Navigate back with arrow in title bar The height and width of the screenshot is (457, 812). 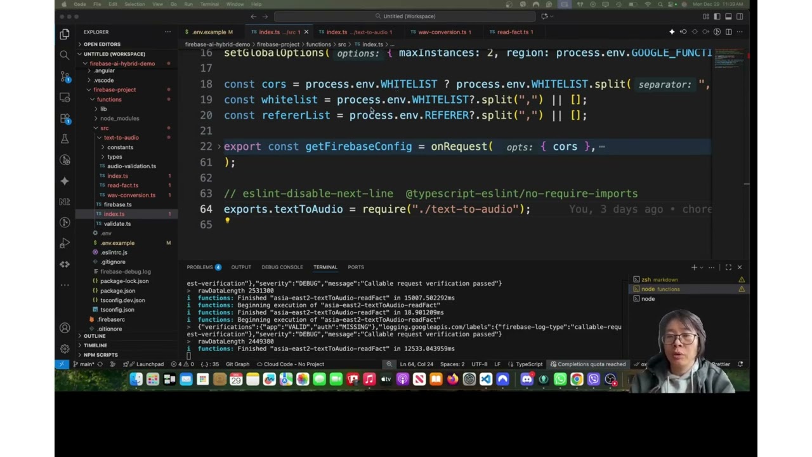pos(254,17)
